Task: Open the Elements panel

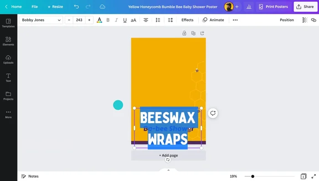Action: 8,41
